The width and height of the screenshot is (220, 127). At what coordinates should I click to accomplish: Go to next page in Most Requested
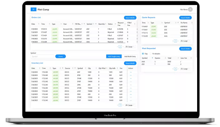coord(178,69)
